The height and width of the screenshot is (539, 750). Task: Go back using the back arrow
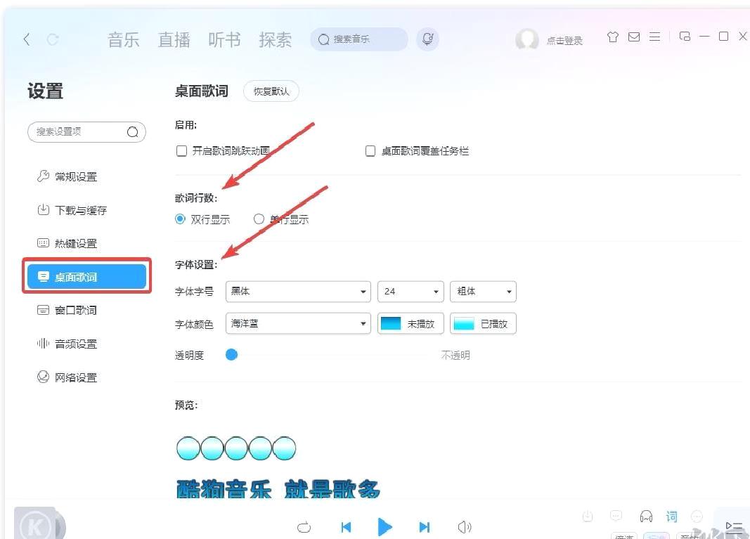[x=27, y=39]
